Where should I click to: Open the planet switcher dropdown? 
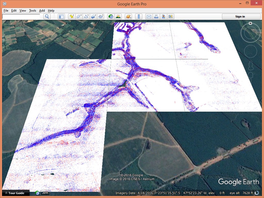128,16
